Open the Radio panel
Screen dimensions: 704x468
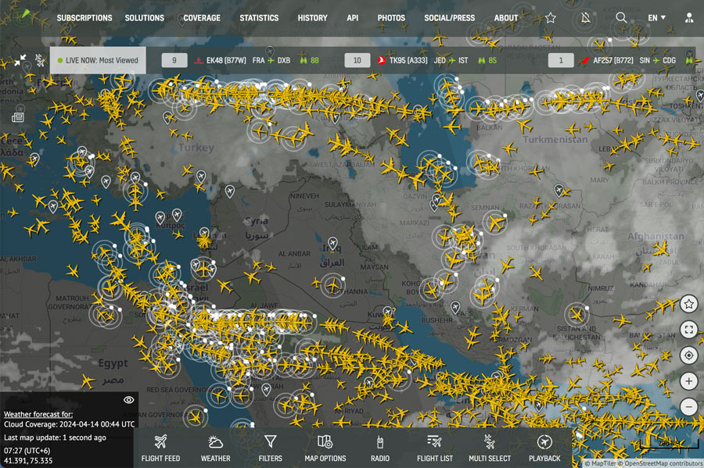point(380,448)
